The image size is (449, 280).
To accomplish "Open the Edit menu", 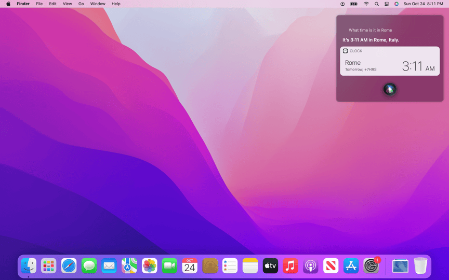I will point(52,4).
